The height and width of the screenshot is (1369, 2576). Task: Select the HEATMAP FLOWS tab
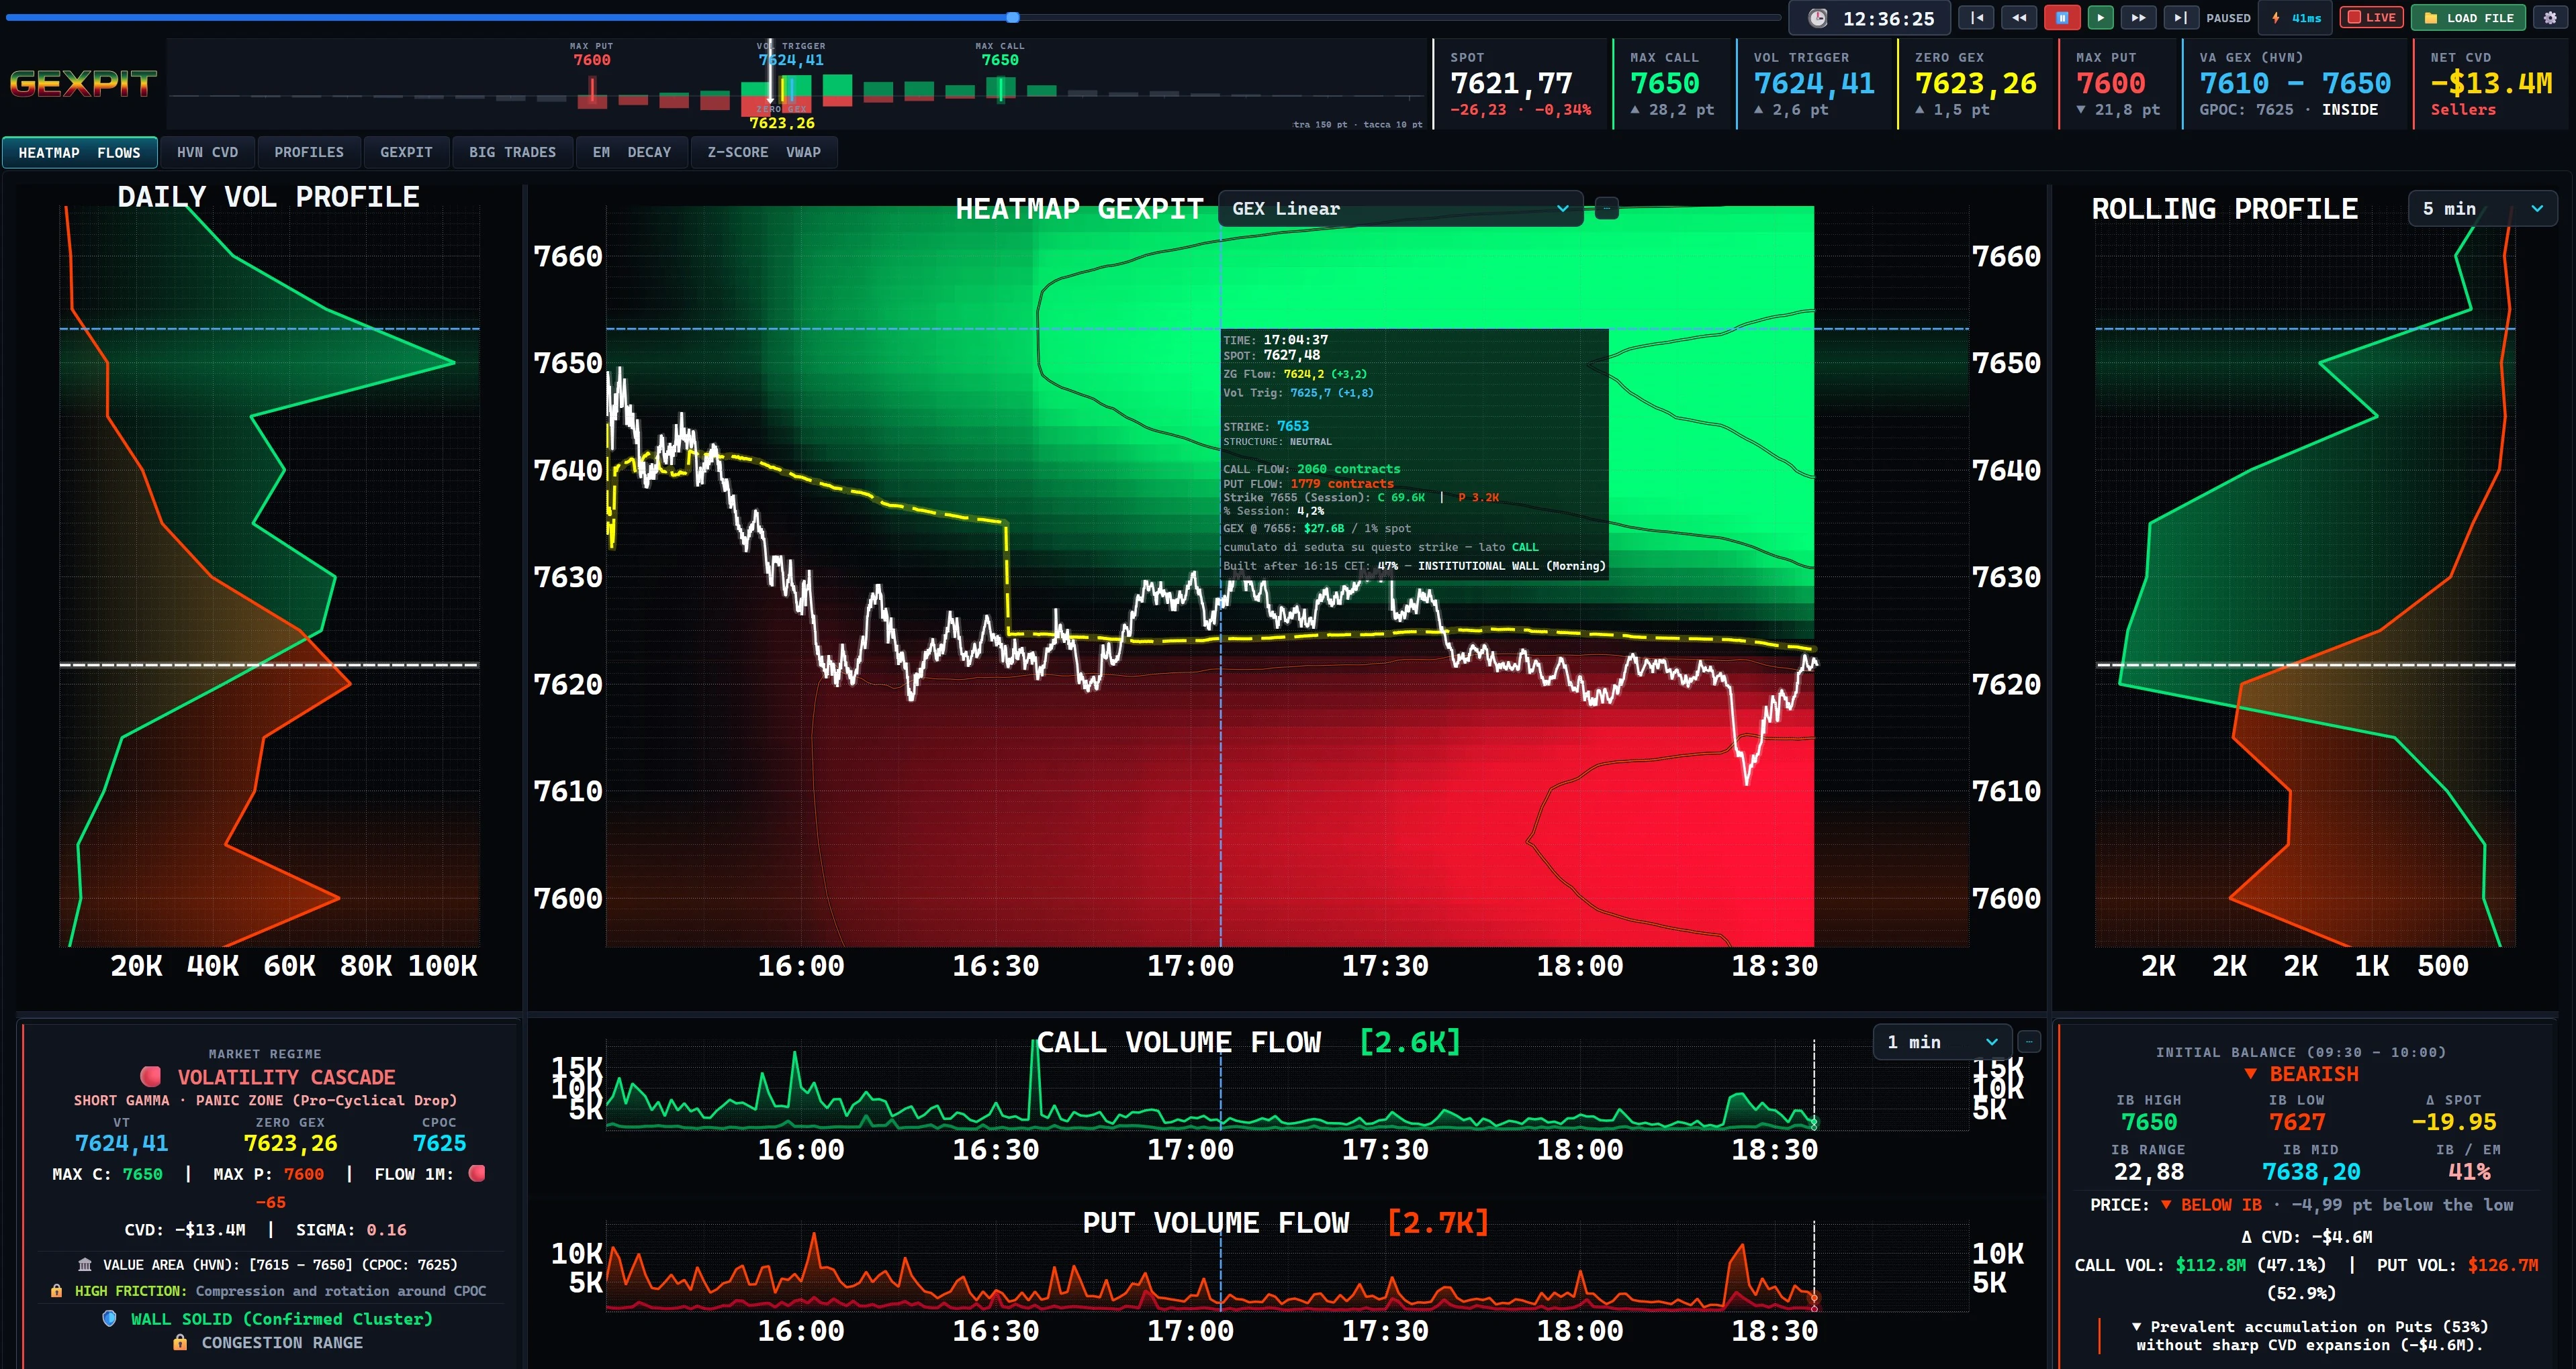(x=79, y=153)
